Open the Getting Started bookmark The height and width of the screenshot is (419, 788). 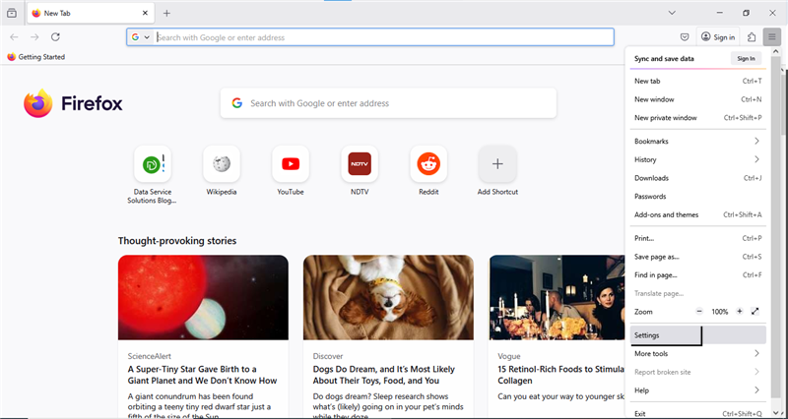pos(36,57)
